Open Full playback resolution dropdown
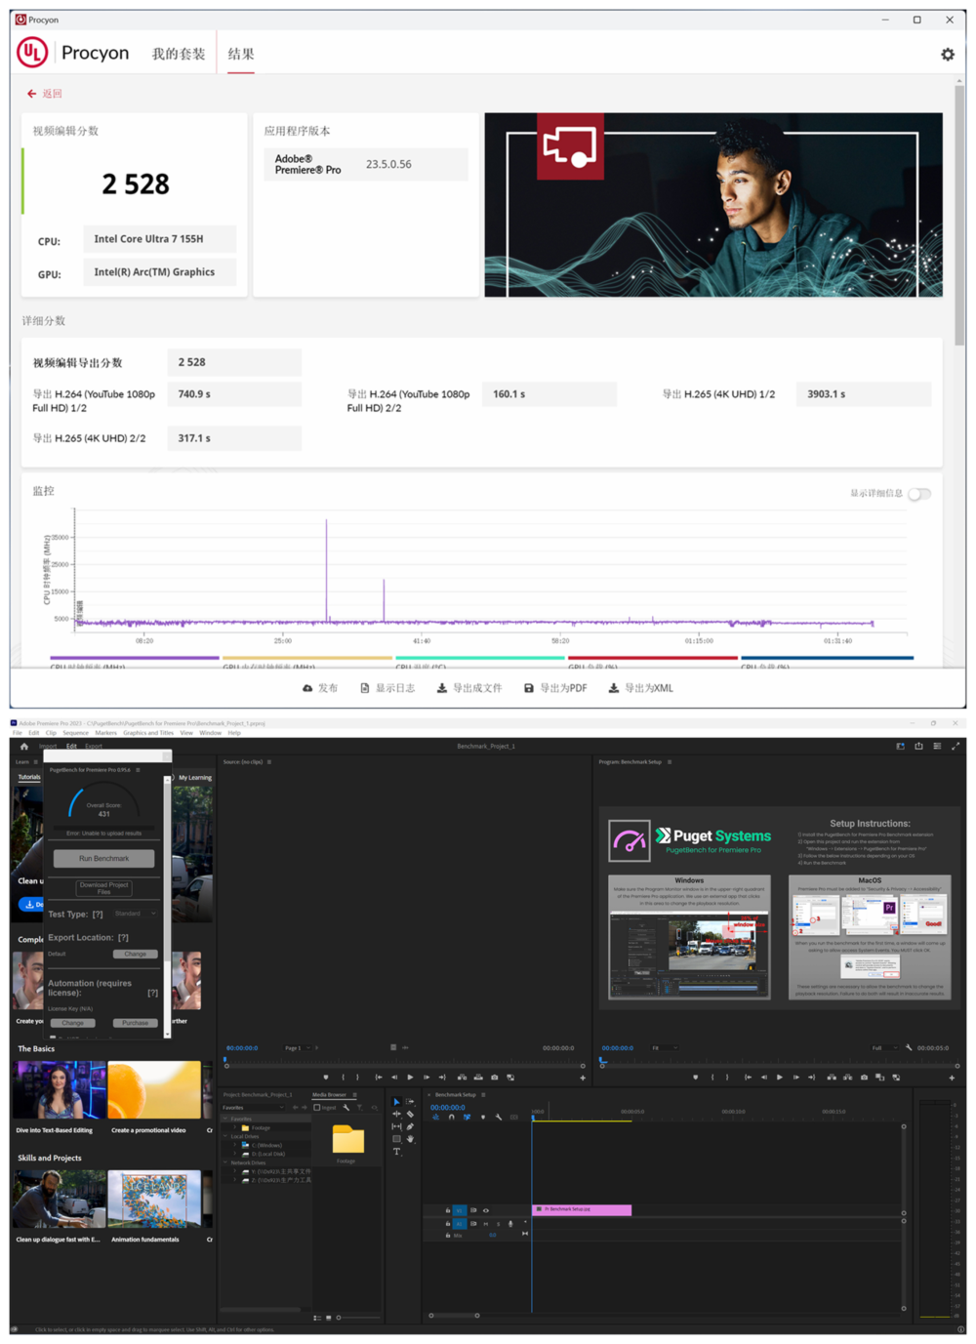The height and width of the screenshot is (1344, 976). [x=884, y=1048]
